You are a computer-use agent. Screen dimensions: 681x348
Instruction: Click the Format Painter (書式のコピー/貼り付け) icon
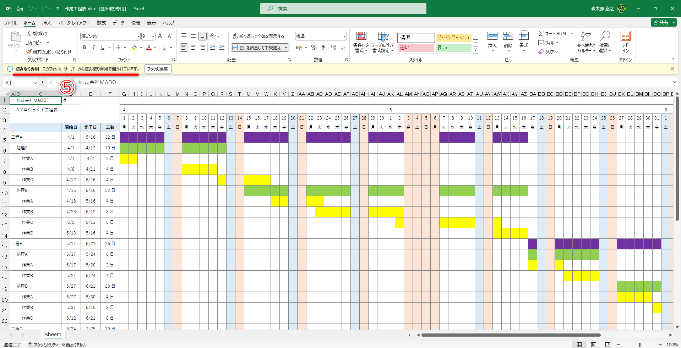(x=29, y=52)
